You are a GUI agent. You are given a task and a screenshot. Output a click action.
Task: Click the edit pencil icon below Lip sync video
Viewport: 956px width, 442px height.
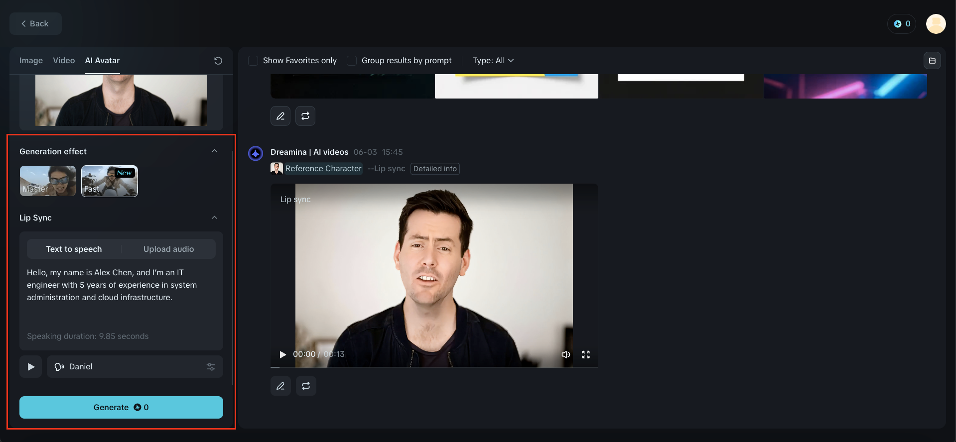280,386
